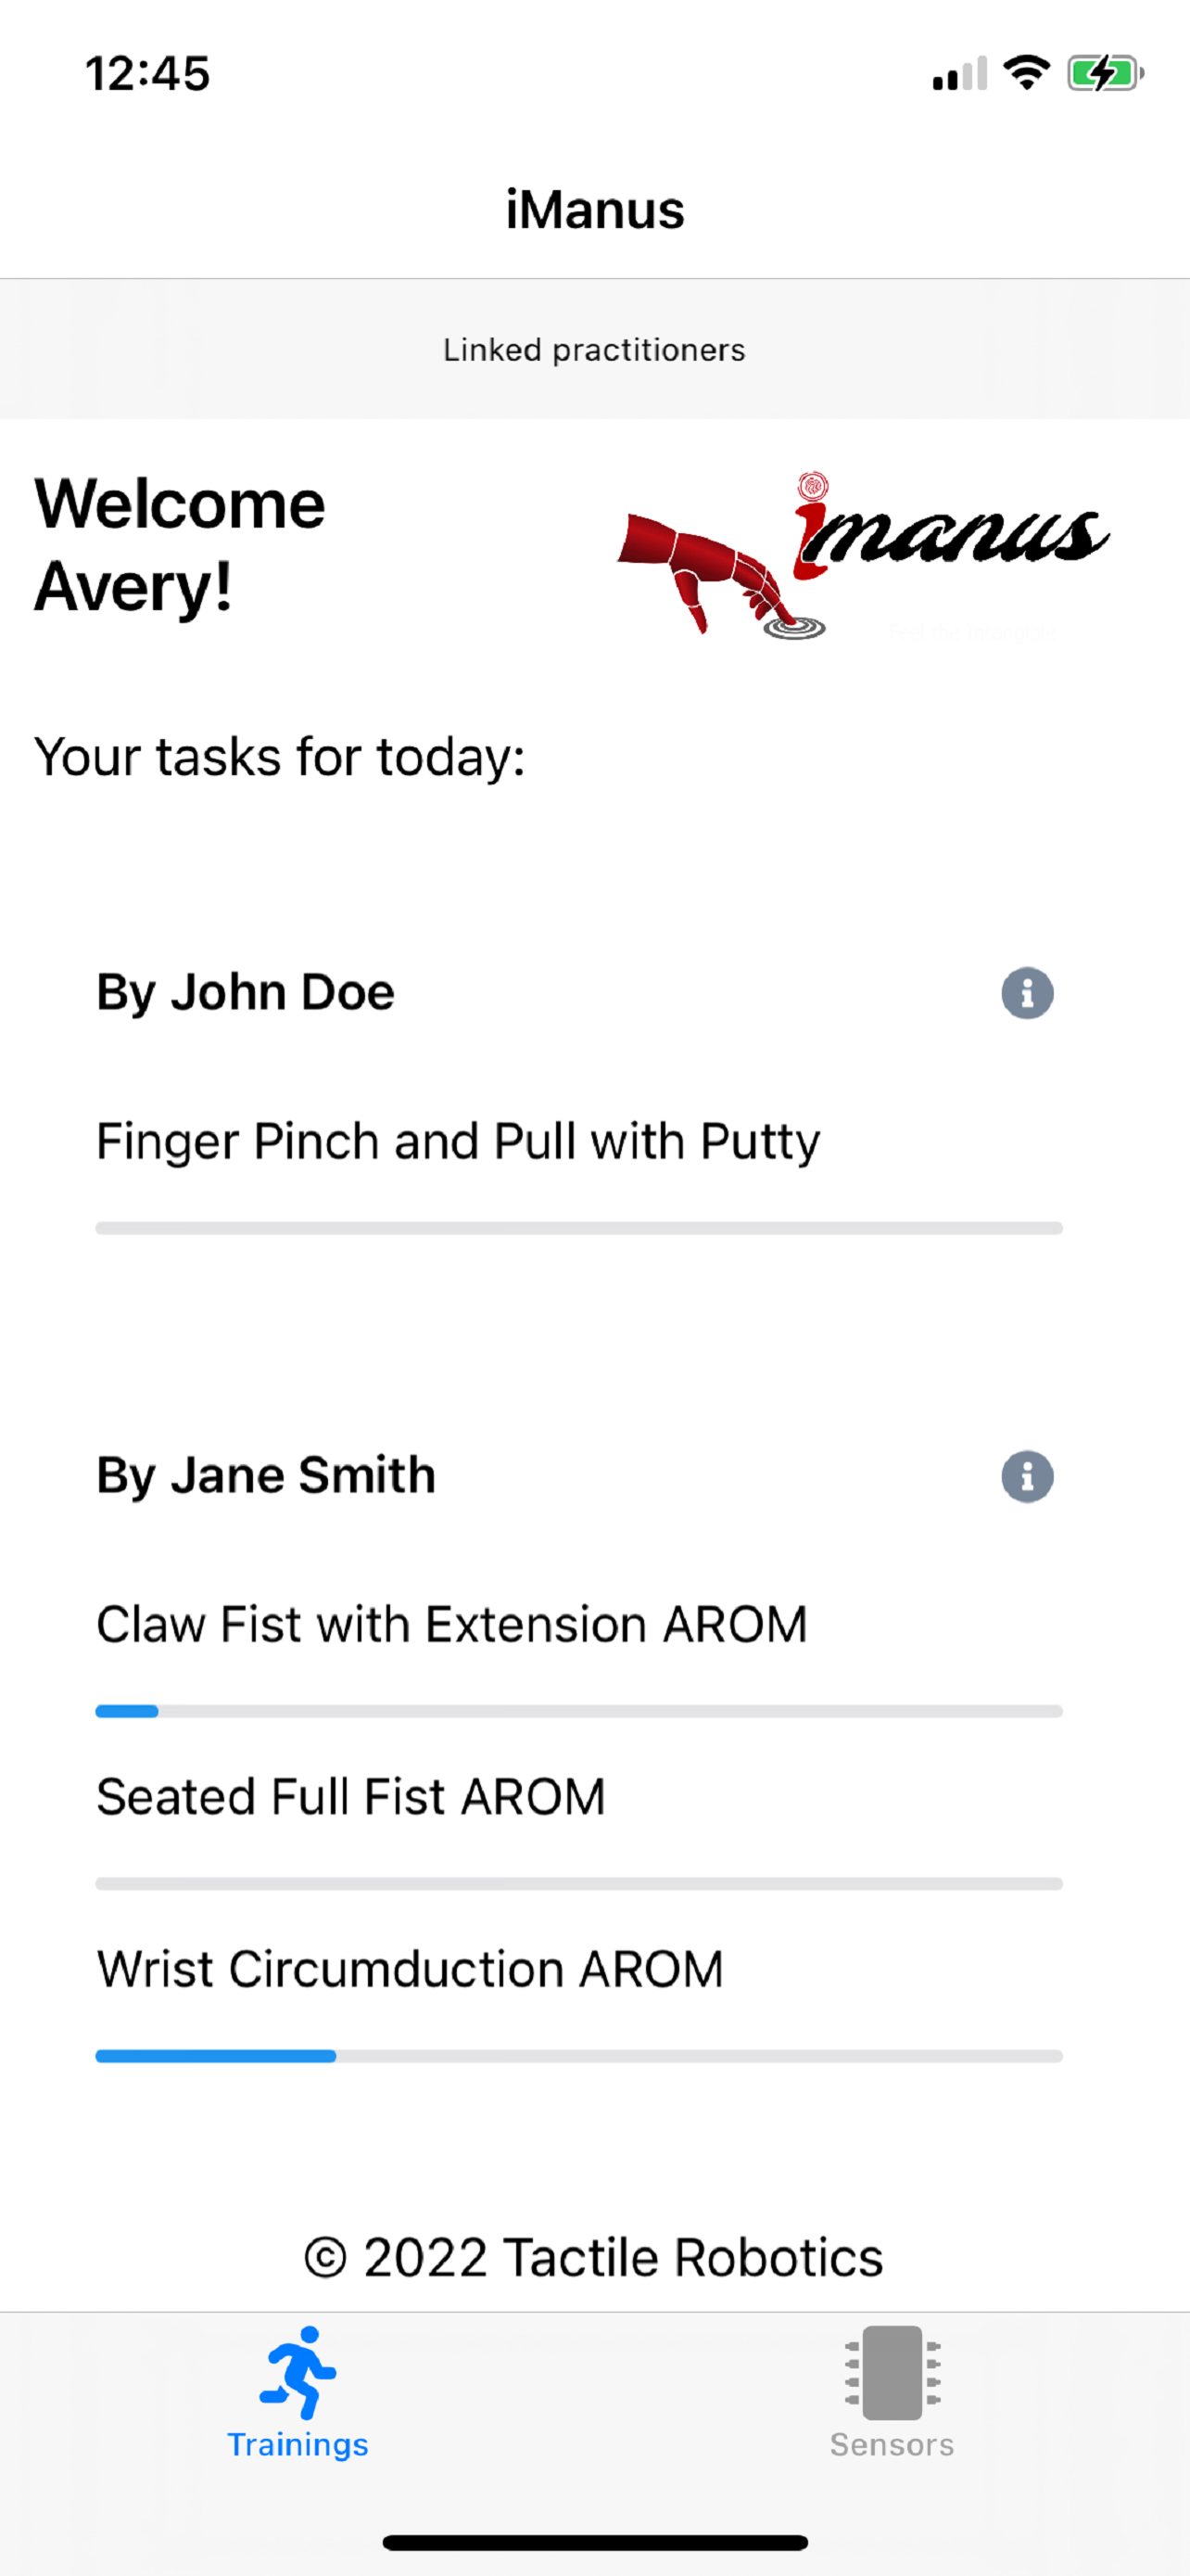The height and width of the screenshot is (2576, 1190).
Task: Open info for John Doe's tasks
Action: click(x=1026, y=993)
